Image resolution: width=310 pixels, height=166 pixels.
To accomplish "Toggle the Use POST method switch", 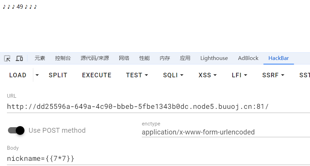I will pyautogui.click(x=16, y=130).
